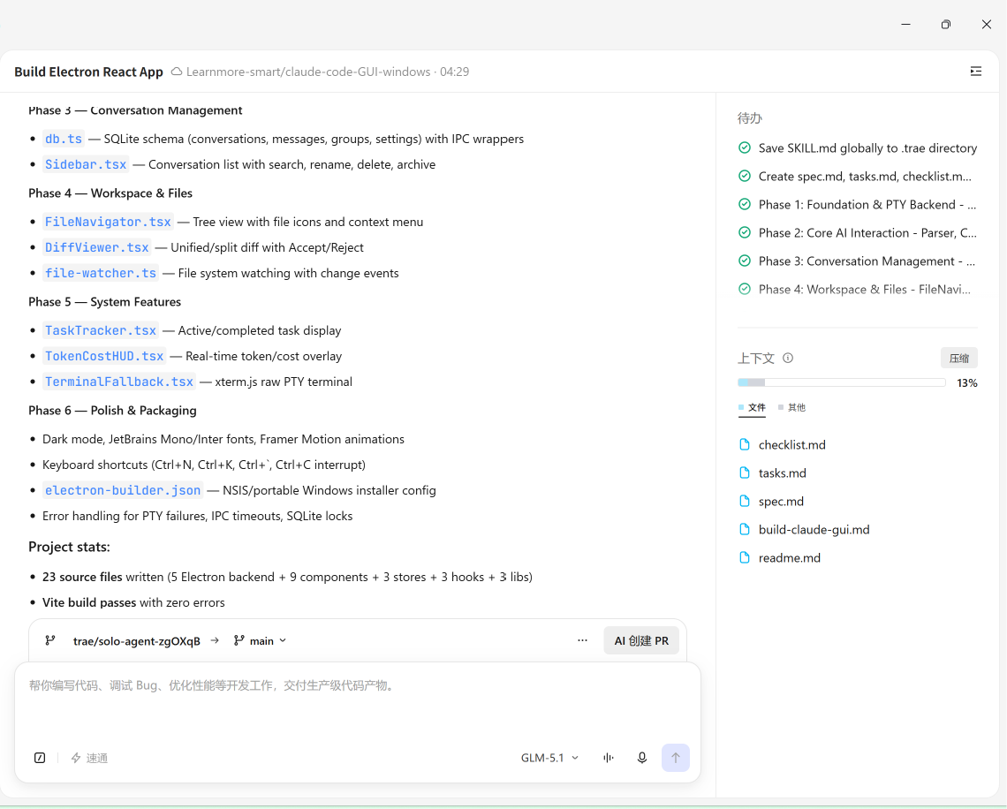
Task: Open the DiffViewer.tsx file link
Action: [x=97, y=247]
